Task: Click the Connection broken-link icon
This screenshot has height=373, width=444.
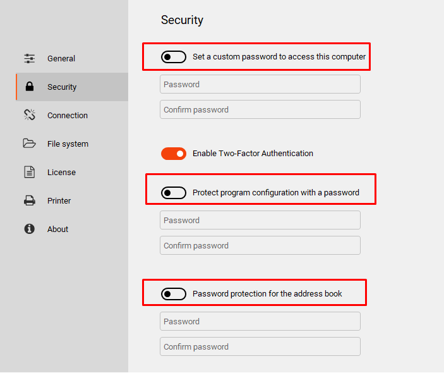Action: coord(30,115)
